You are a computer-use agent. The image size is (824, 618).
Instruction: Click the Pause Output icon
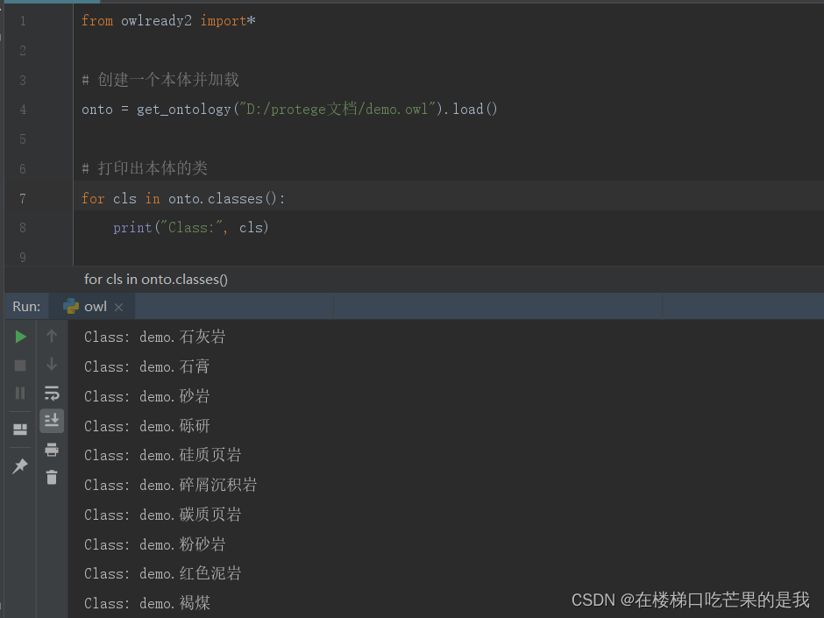19,393
